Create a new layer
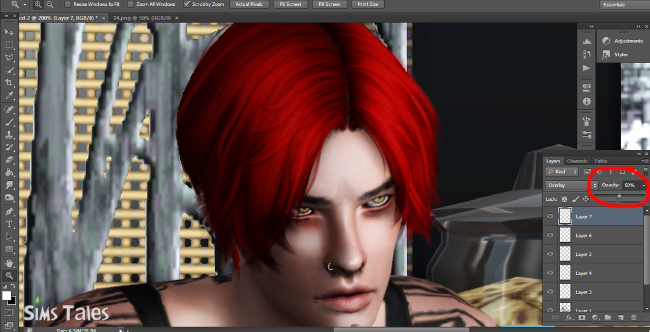Screen dimensions: 650x332 pyautogui.click(x=620, y=317)
